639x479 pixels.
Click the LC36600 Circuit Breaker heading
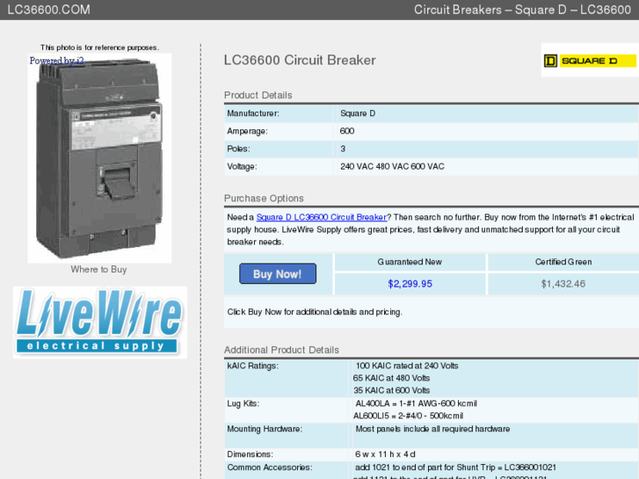(300, 61)
